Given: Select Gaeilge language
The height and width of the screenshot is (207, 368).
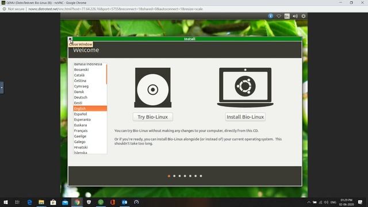Looking at the screenshot, I should [90, 136].
